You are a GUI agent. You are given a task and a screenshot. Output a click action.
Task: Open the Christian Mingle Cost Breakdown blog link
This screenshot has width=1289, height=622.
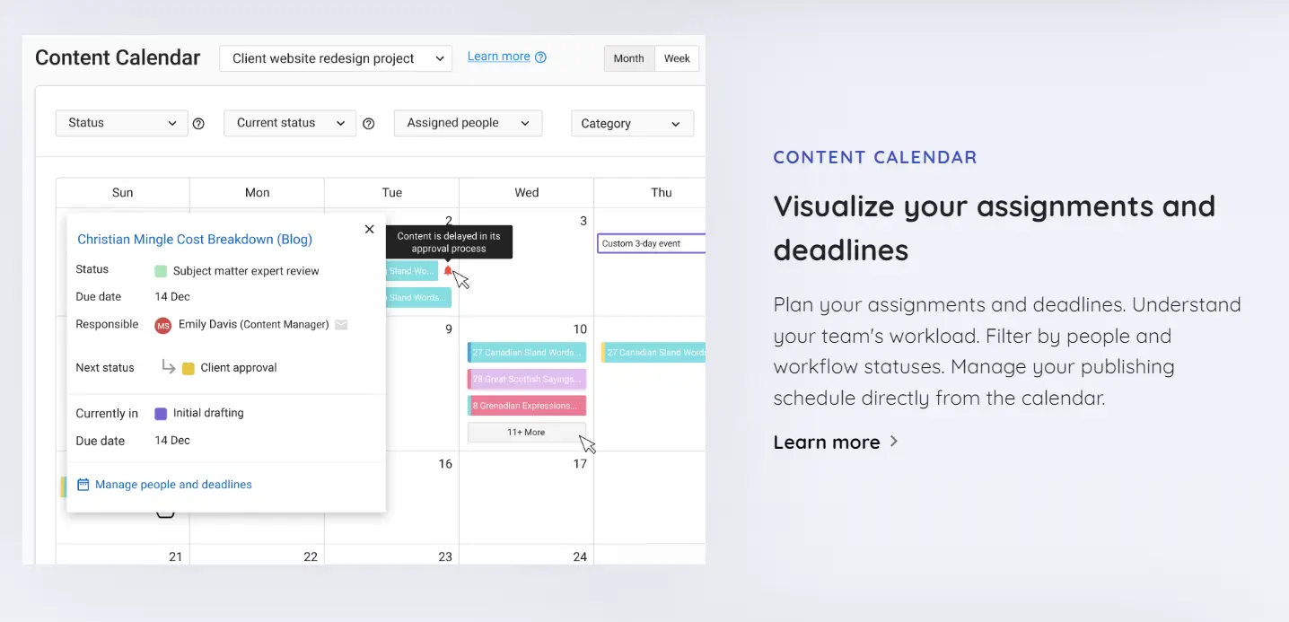click(194, 239)
